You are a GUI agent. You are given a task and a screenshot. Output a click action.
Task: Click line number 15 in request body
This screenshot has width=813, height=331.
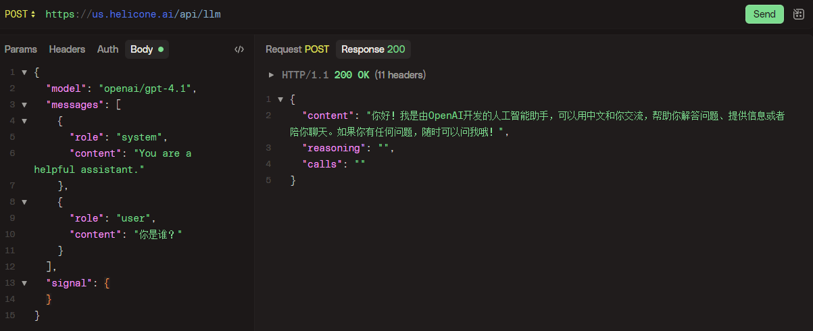click(x=9, y=315)
